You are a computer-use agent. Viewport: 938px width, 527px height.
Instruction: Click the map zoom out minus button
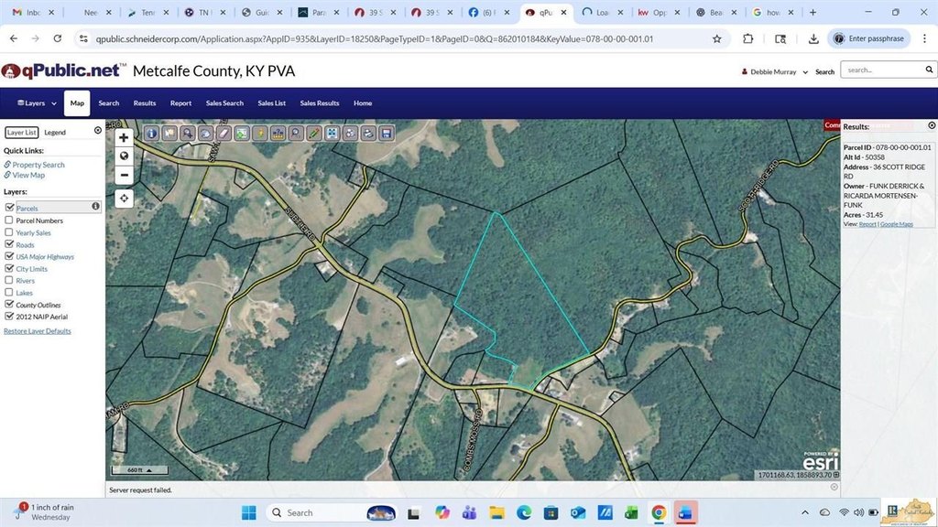click(124, 175)
